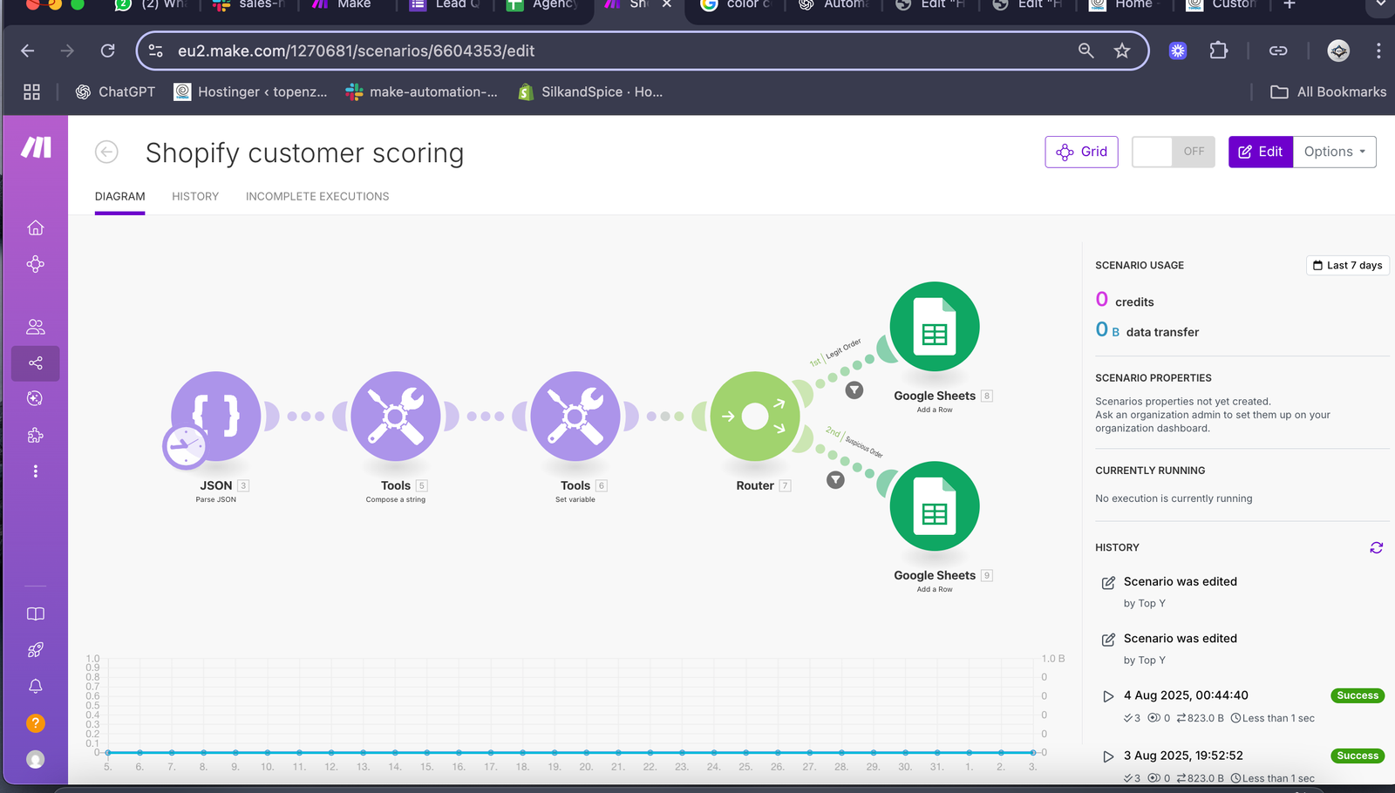The width and height of the screenshot is (1395, 793).
Task: Refresh the History panel
Action: click(1376, 548)
